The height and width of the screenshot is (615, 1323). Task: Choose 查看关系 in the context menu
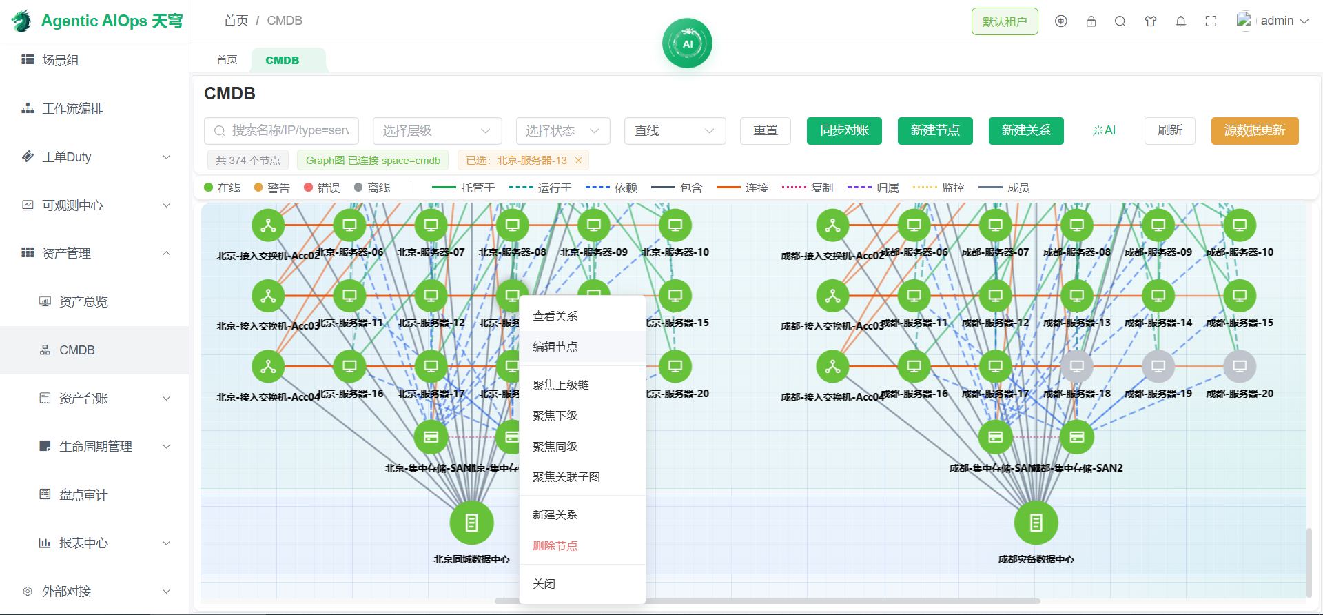(x=582, y=316)
